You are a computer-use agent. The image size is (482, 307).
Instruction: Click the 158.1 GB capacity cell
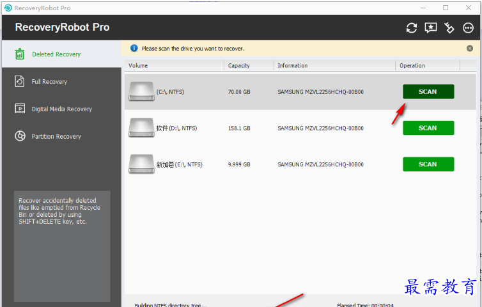click(239, 128)
